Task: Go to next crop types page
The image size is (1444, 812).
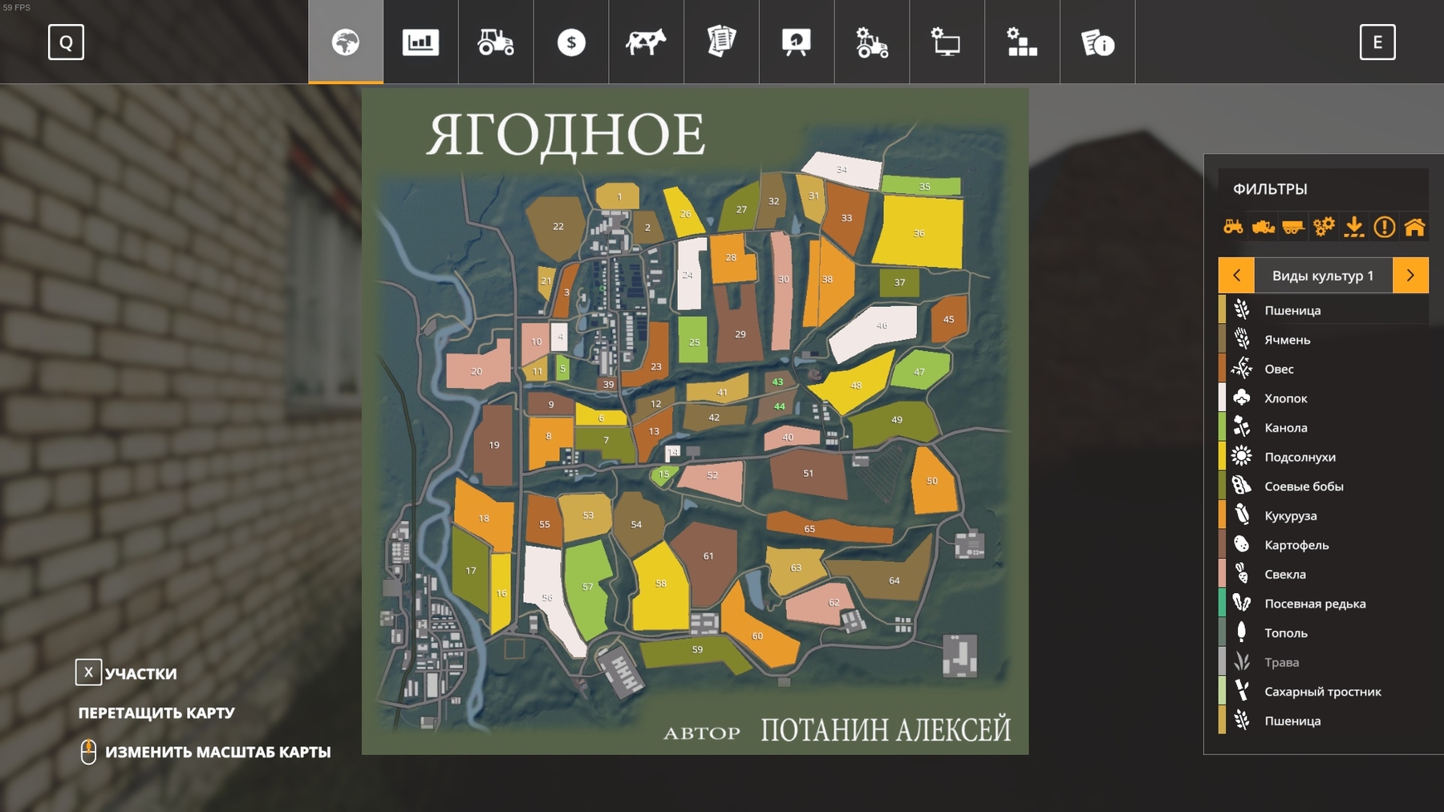Action: [x=1410, y=275]
